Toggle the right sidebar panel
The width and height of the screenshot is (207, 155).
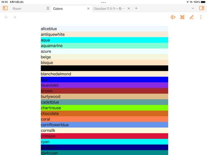point(202,8)
